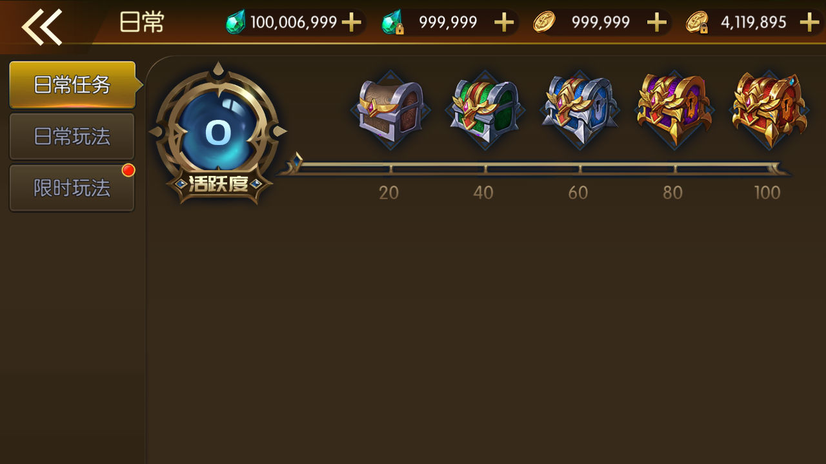Click the gold coin currency icon
The image size is (826, 464).
(x=544, y=23)
